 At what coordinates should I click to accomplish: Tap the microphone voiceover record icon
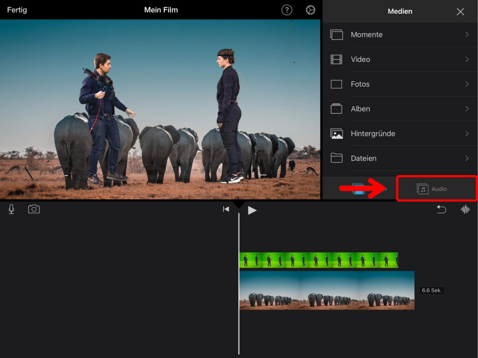pyautogui.click(x=11, y=209)
